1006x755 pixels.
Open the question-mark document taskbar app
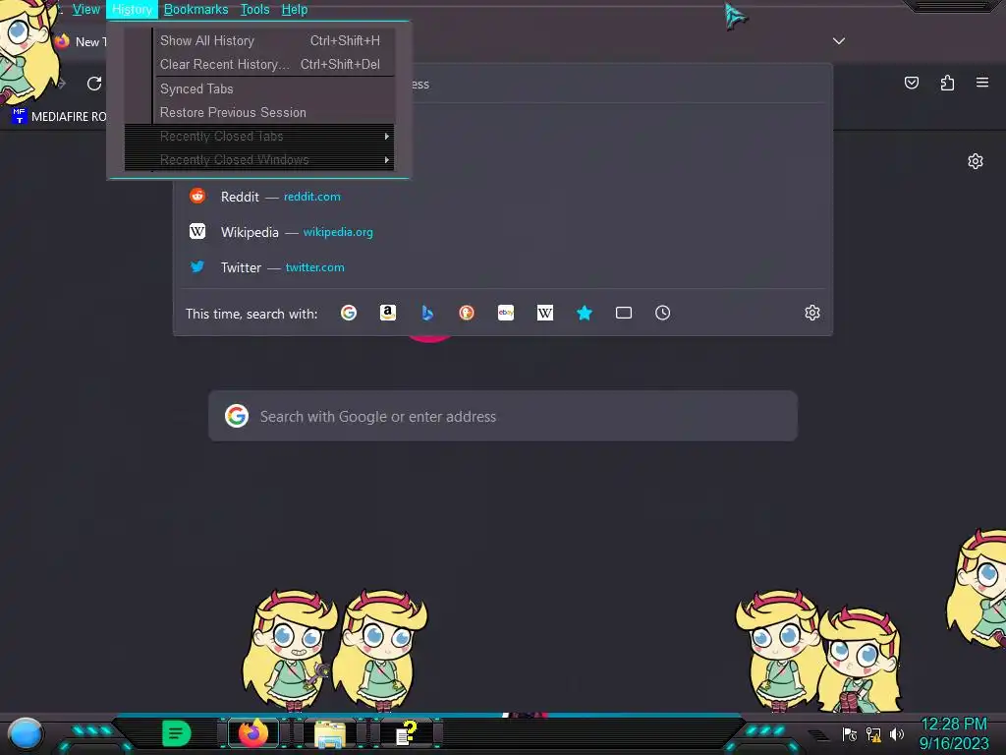406,733
